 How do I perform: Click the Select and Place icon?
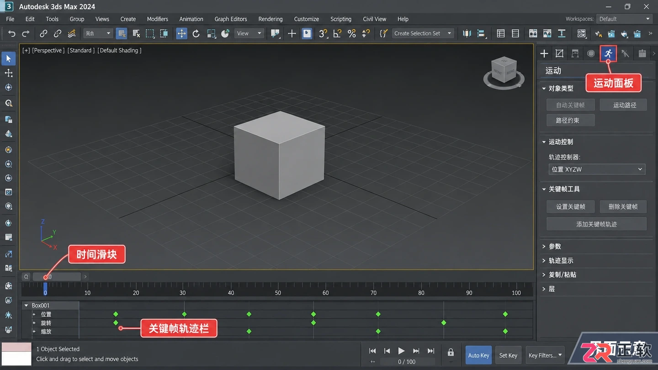(225, 33)
